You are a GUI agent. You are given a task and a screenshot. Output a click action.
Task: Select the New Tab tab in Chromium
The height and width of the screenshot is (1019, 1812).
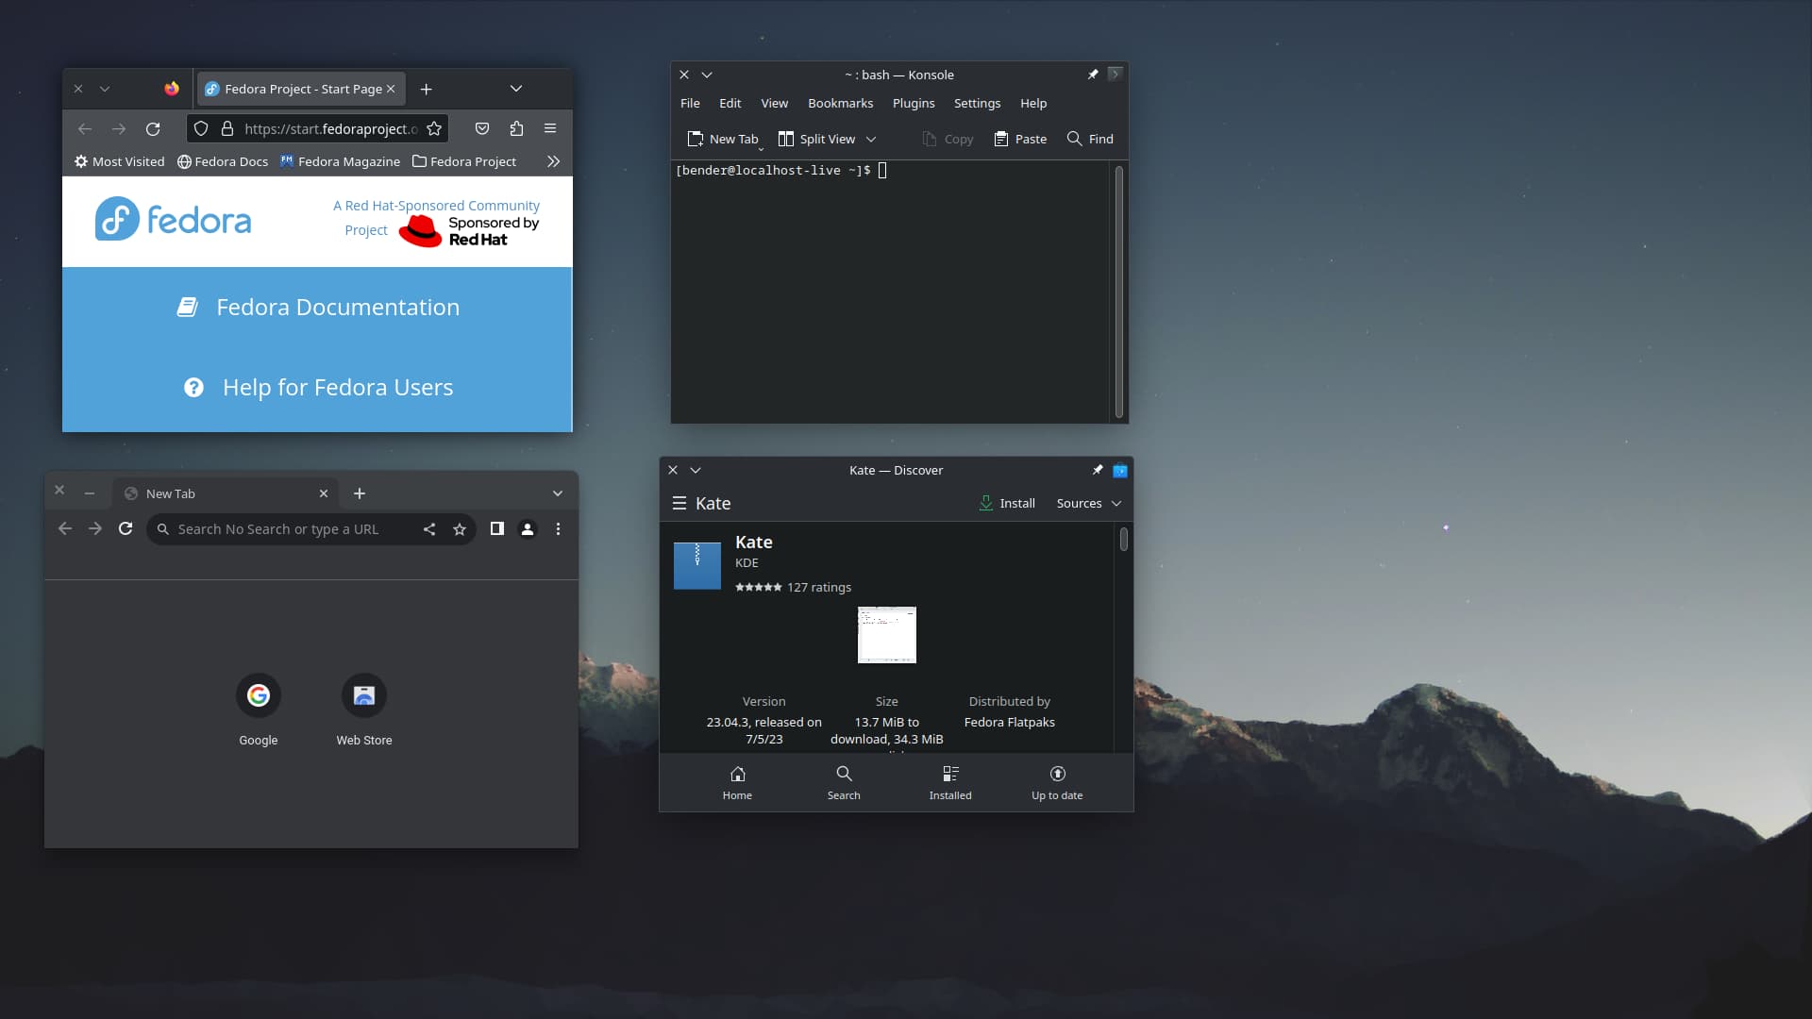pos(226,493)
